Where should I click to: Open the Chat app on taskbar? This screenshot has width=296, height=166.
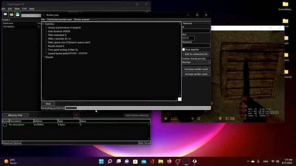127,161
